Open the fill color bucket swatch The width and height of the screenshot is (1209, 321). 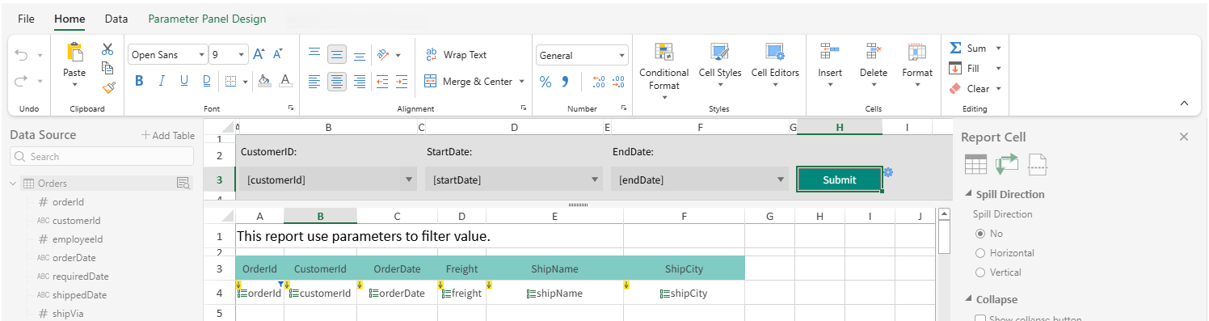pos(263,81)
